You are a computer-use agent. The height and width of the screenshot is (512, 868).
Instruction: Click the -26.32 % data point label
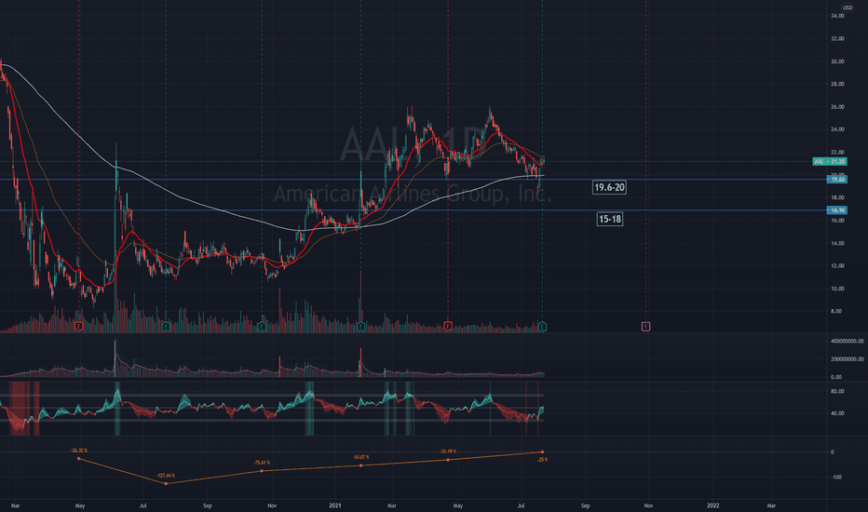tap(78, 451)
